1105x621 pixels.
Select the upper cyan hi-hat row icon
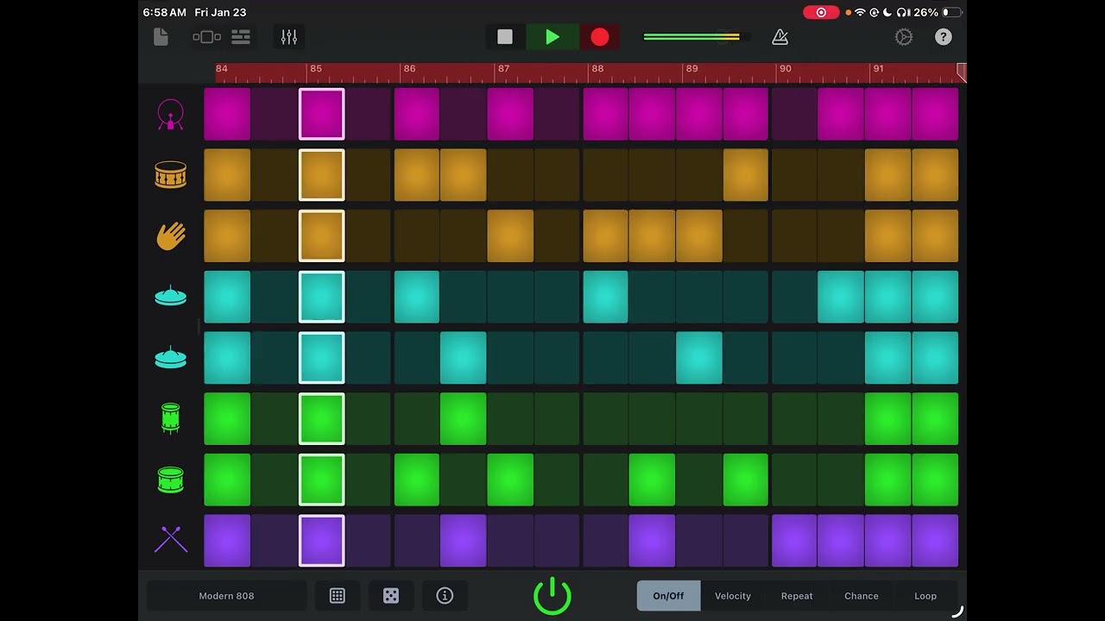point(171,297)
